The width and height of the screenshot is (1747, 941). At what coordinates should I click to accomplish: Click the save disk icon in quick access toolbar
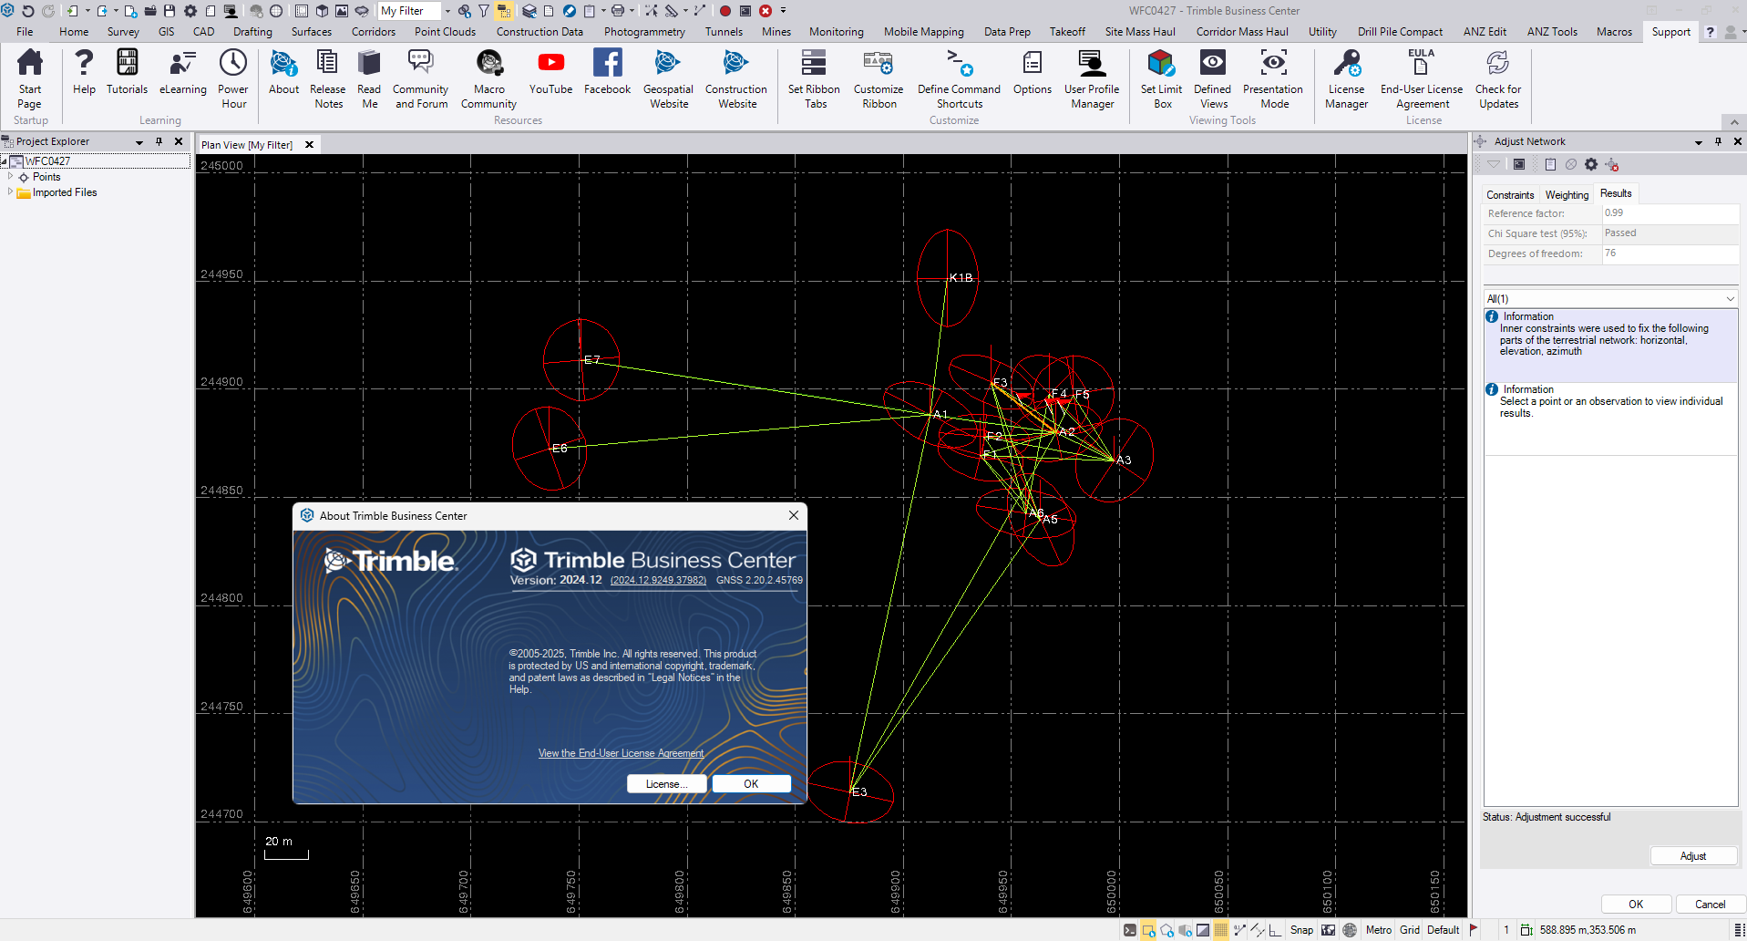coord(170,11)
